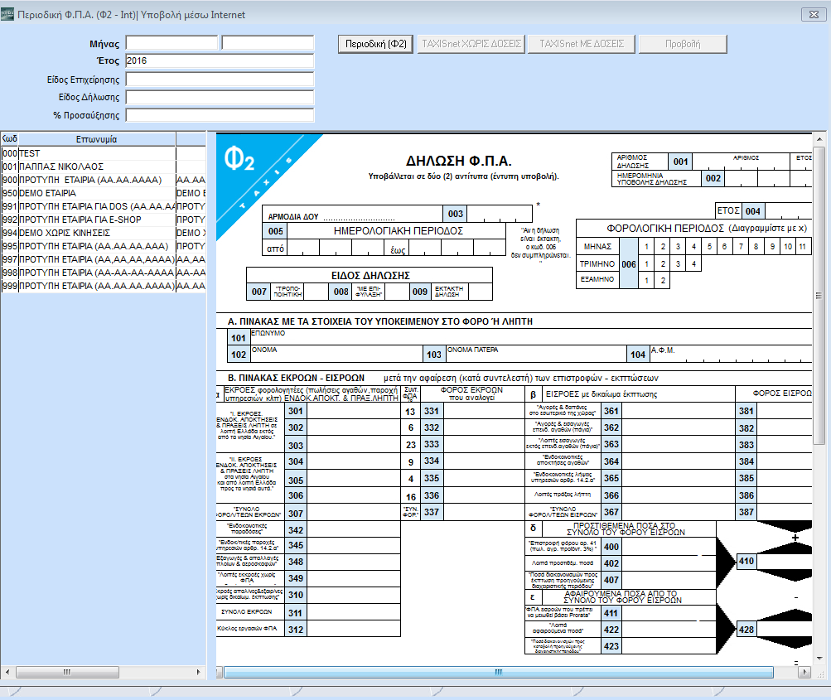Click the Κωδ column header
This screenshot has width=831, height=700.
[x=10, y=139]
